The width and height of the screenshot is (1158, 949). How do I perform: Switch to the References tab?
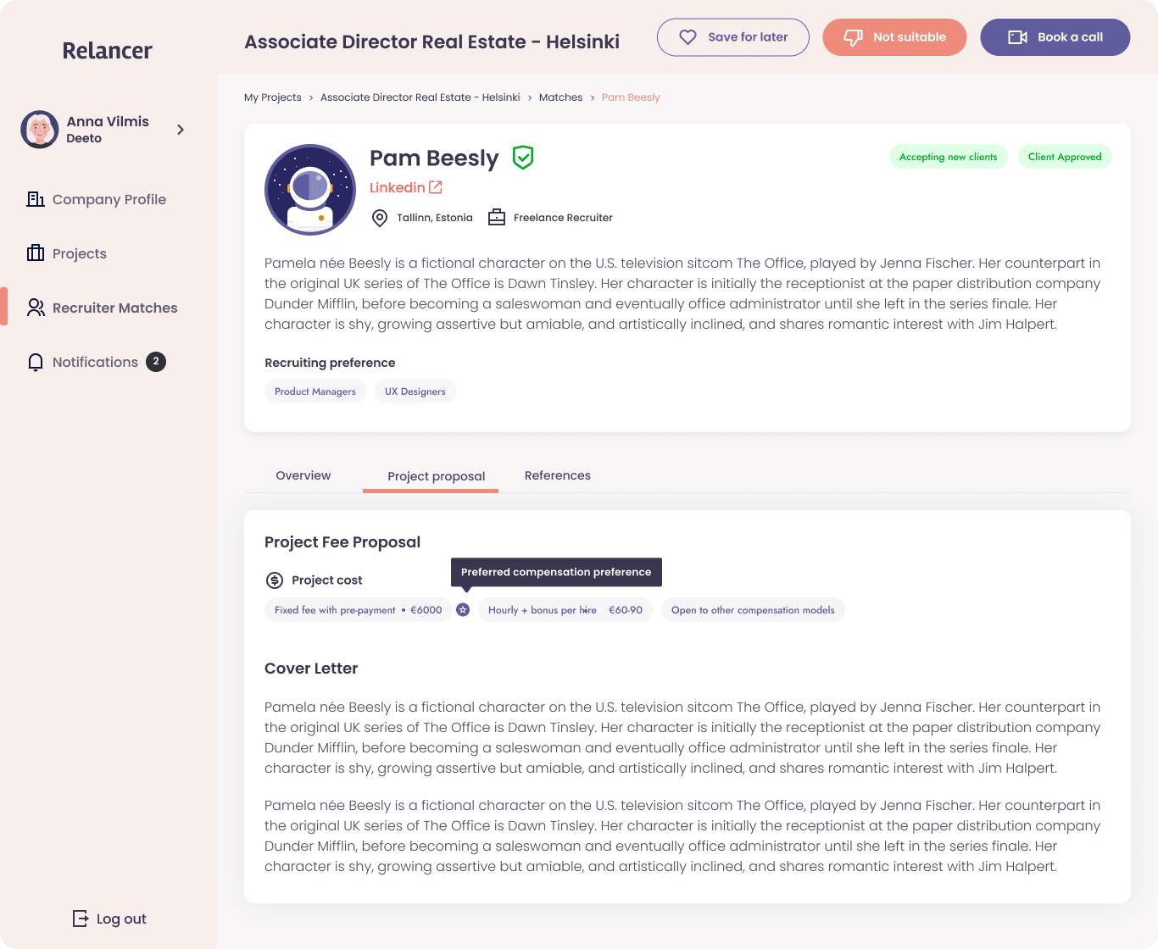pyautogui.click(x=558, y=475)
